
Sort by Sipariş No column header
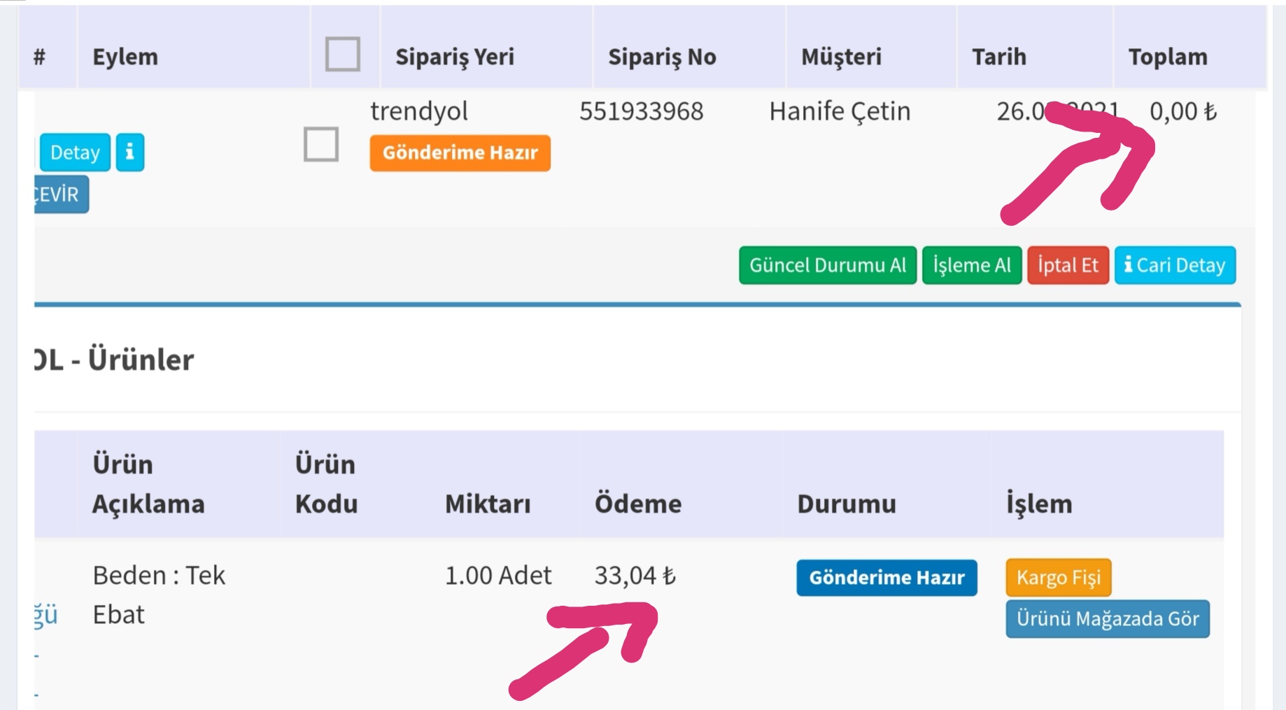(x=661, y=57)
